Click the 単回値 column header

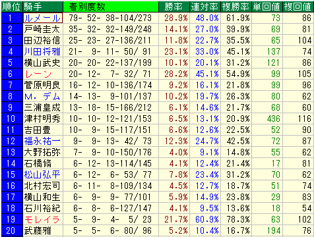267,7
